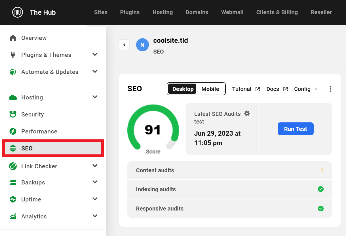Viewport: 346px width, 236px height.
Task: Switch to Mobile view
Action: tap(210, 89)
